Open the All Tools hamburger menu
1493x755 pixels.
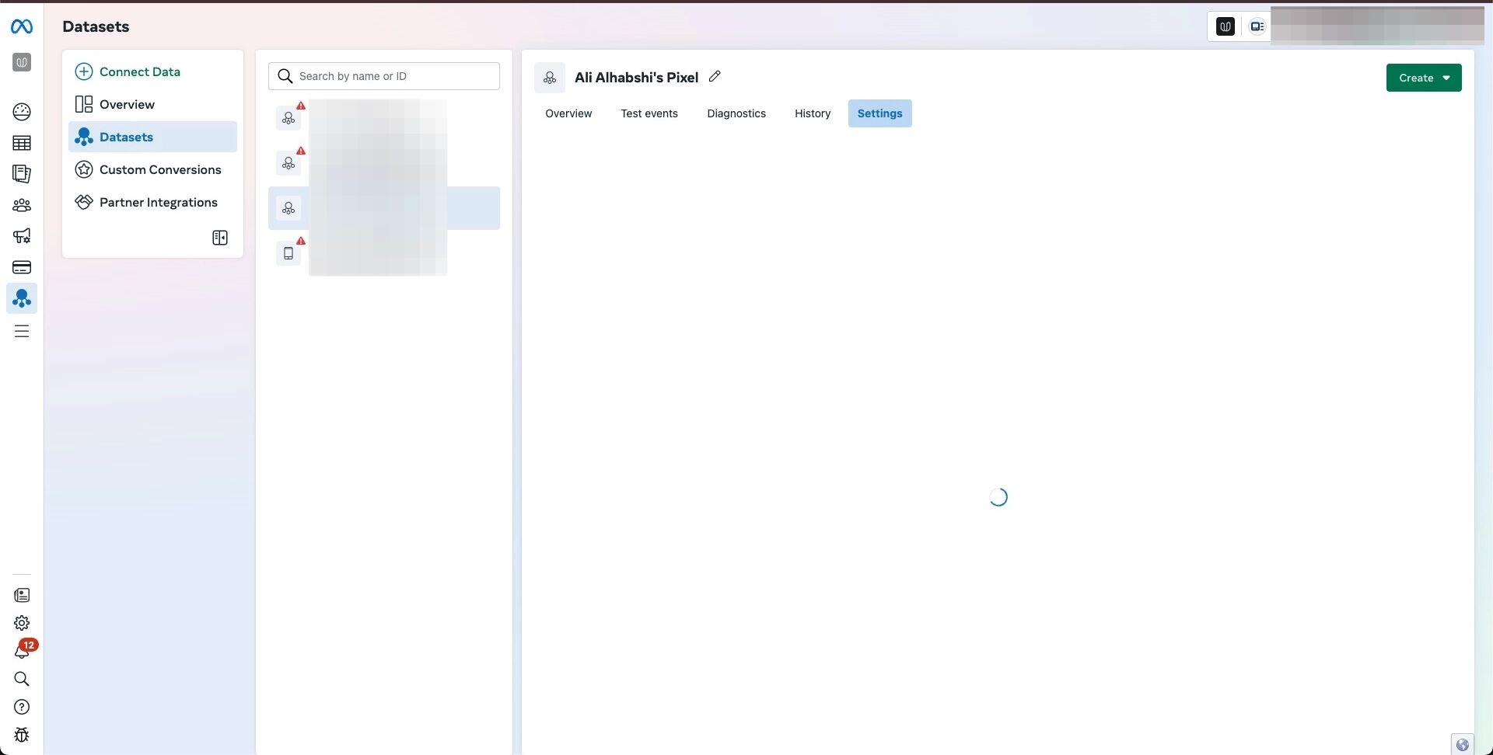click(22, 331)
